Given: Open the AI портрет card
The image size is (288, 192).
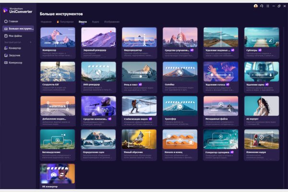Looking at the screenshot, I should tap(262, 111).
